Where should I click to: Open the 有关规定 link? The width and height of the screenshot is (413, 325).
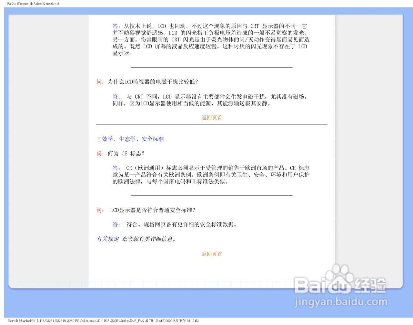[x=108, y=239]
